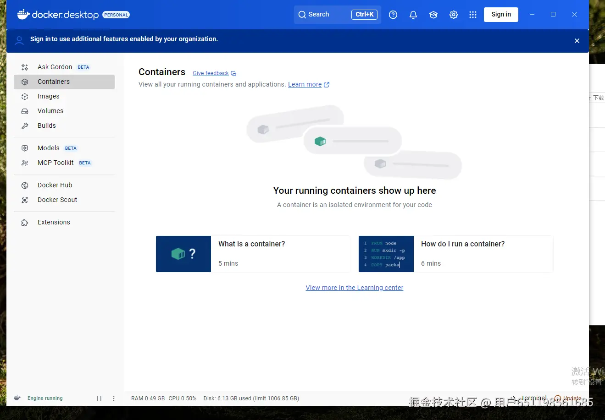Image resolution: width=605 pixels, height=420 pixels.
Task: Open the notifications bell icon
Action: pos(413,15)
